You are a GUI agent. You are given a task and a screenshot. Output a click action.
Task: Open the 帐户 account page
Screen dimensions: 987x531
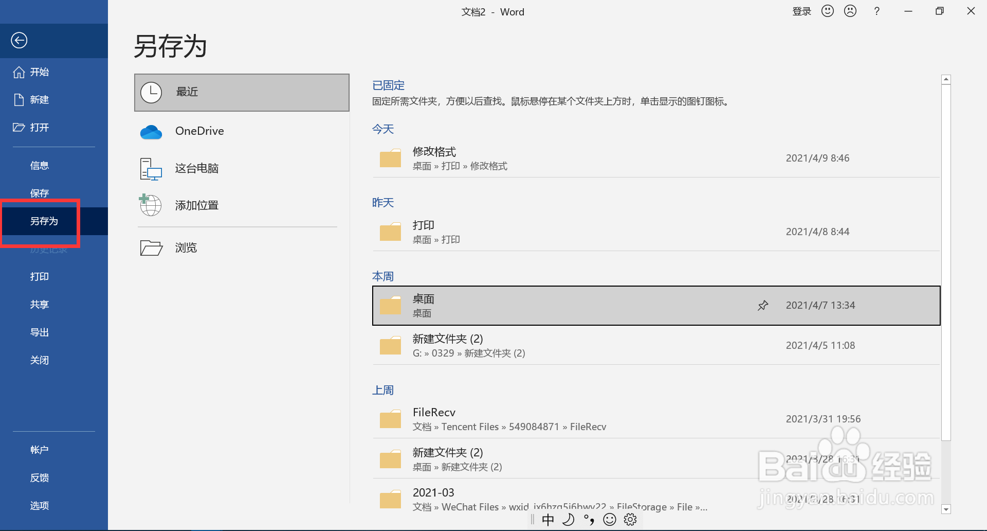[x=54, y=450]
